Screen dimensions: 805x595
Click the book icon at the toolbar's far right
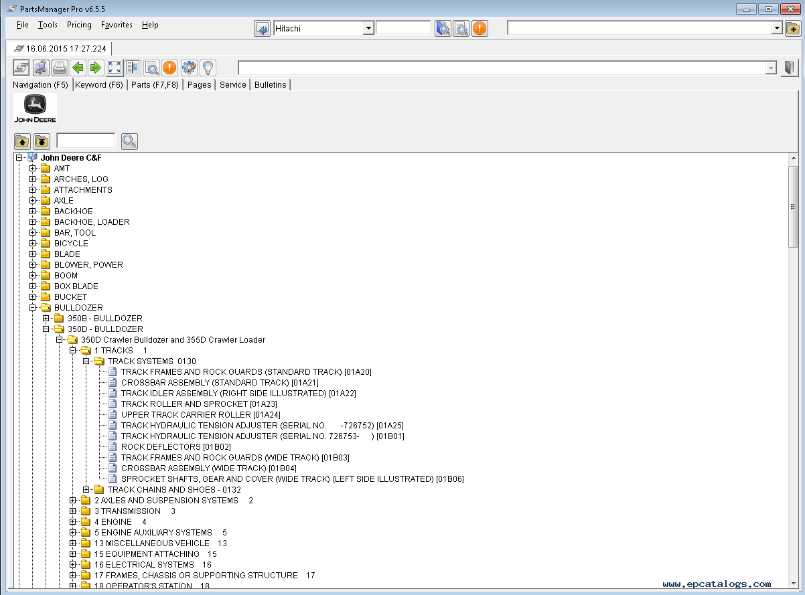(790, 68)
